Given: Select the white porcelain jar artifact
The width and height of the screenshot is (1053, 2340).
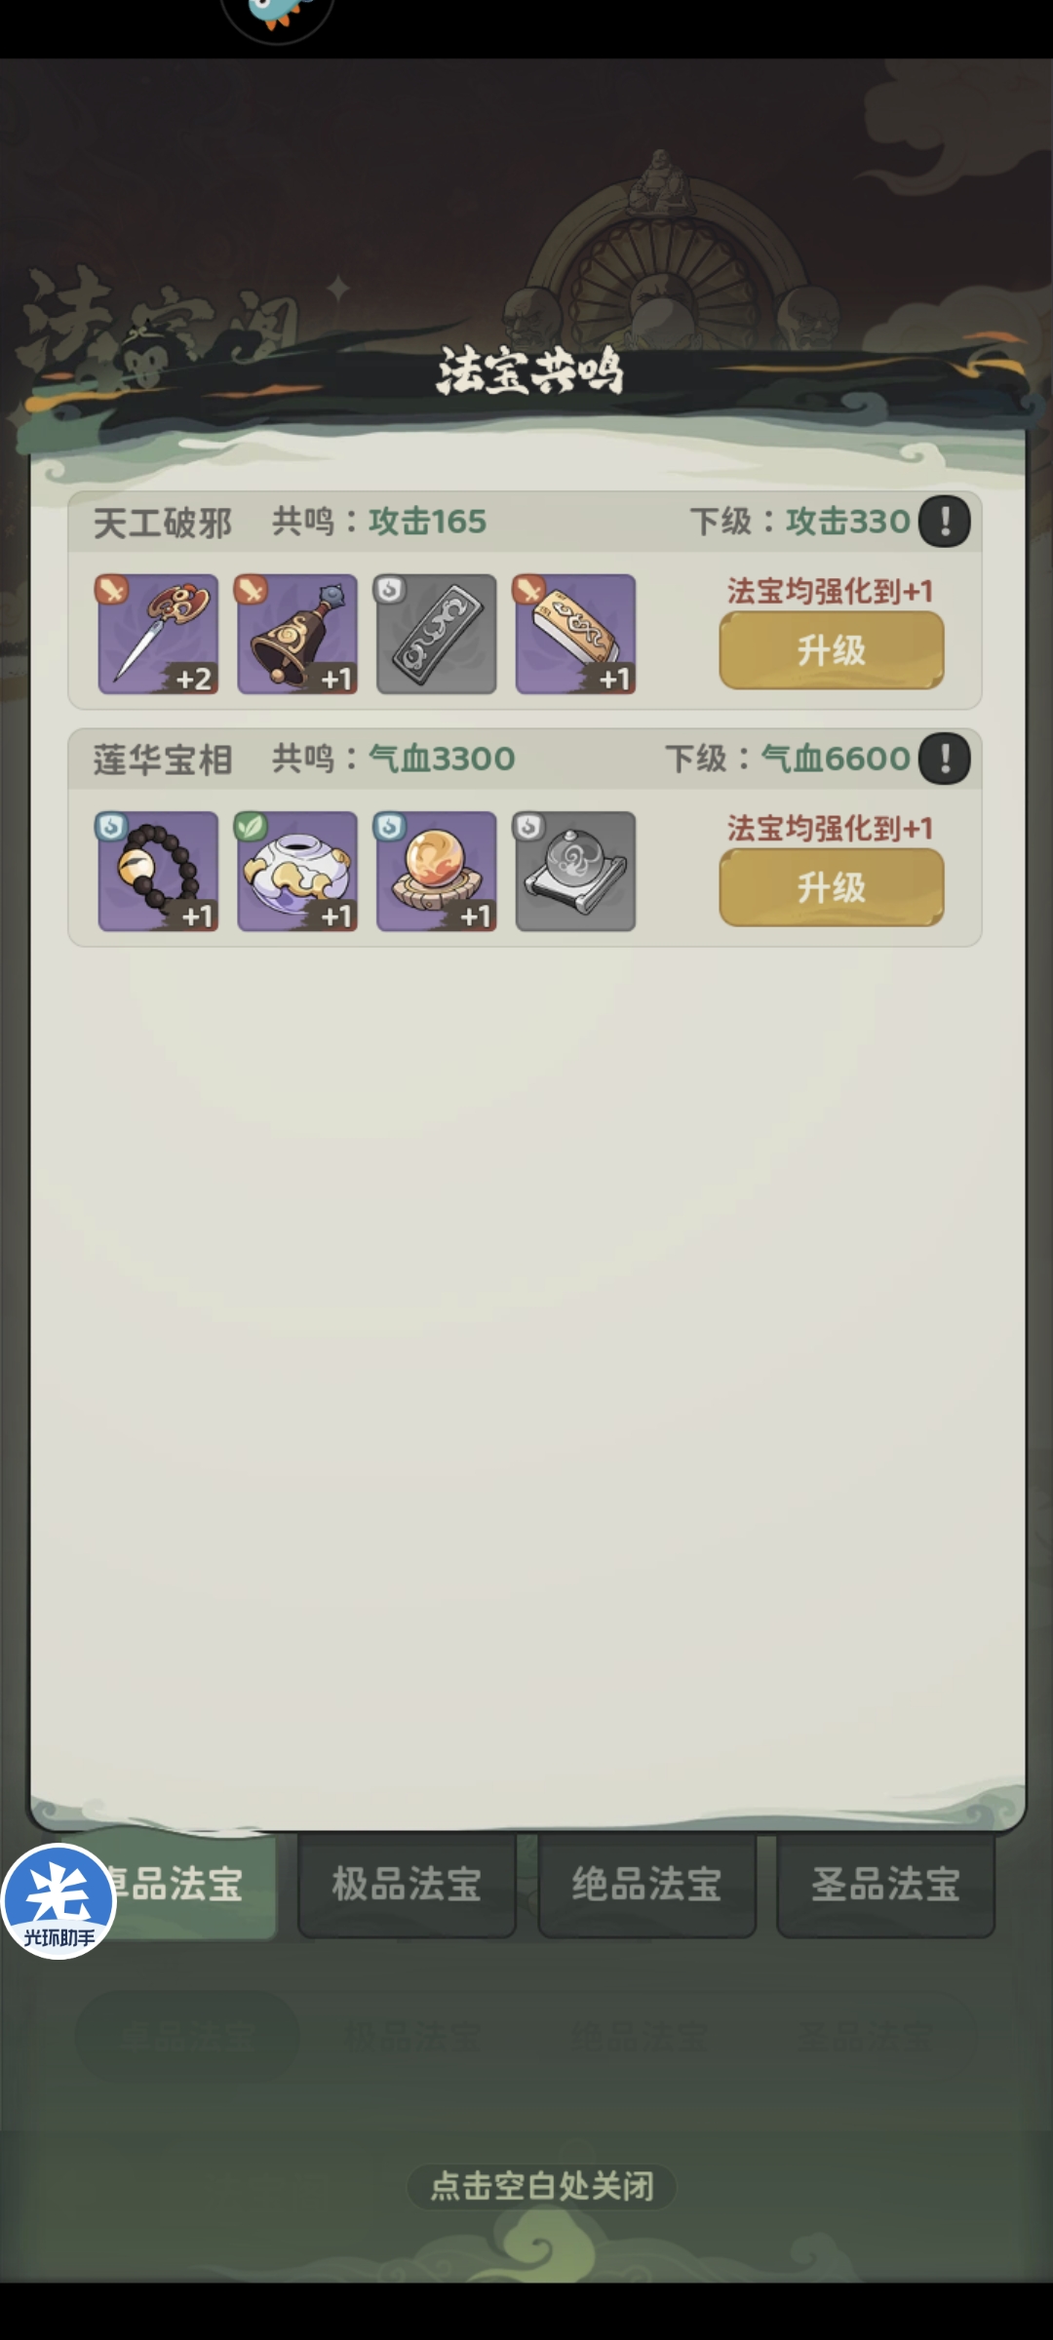Looking at the screenshot, I should (297, 871).
